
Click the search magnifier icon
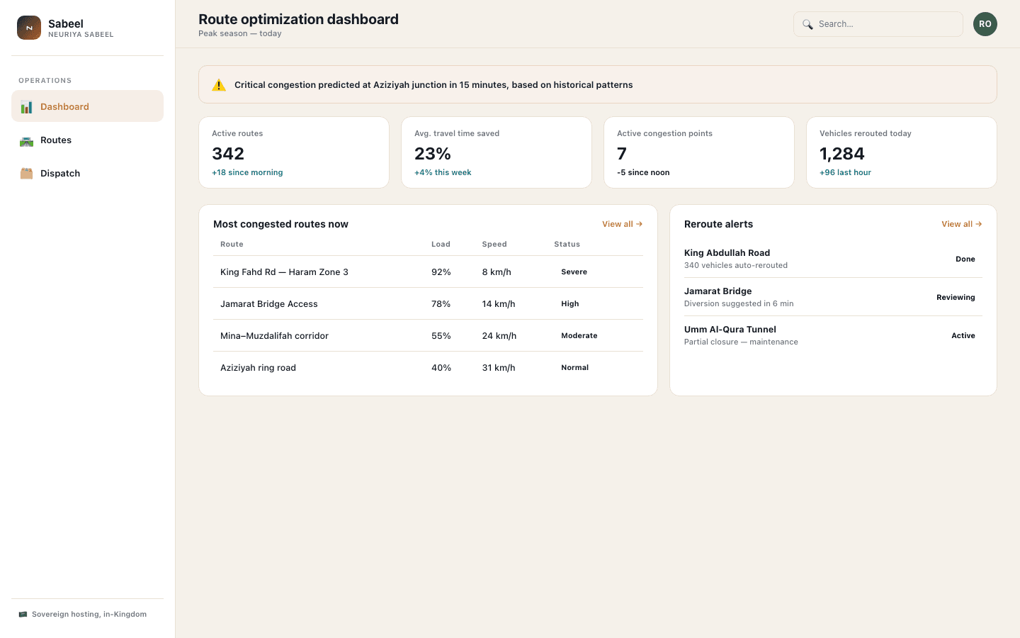[x=807, y=24]
